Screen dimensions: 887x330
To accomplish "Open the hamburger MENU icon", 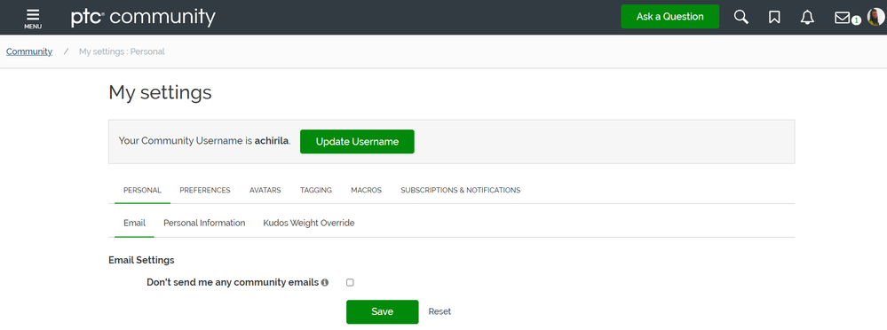I will 33,18.
